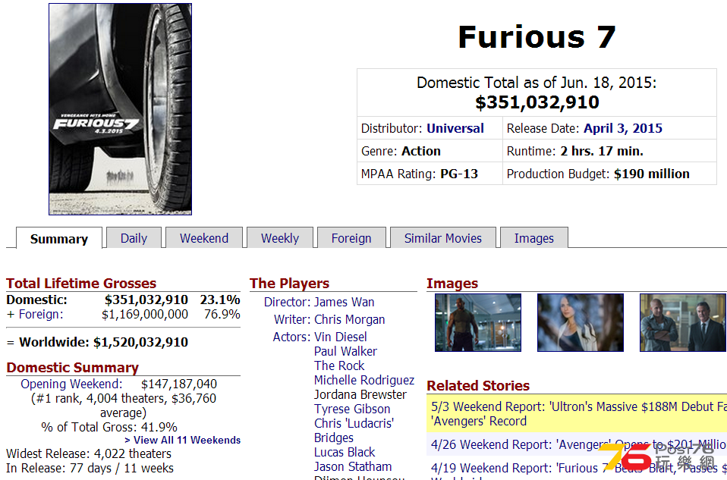Open the first image thumbnail of muscular man
The image size is (727, 480).
[478, 322]
